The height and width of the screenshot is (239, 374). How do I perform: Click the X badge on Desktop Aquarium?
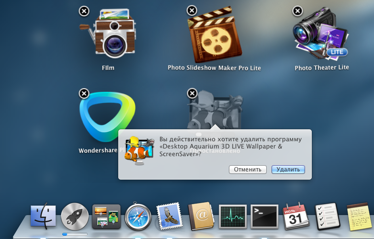click(192, 93)
